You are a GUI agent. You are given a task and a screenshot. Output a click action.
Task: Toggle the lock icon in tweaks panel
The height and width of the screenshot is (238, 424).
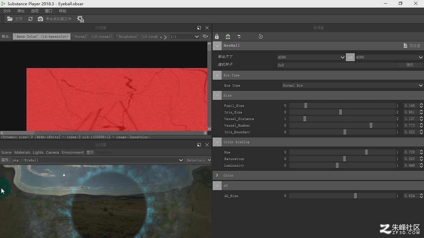217,36
